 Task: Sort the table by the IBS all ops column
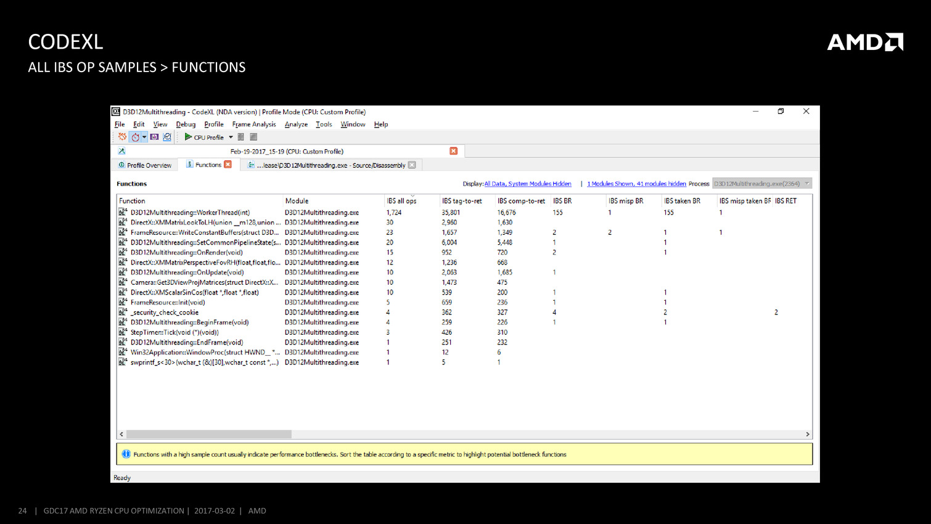[401, 201]
